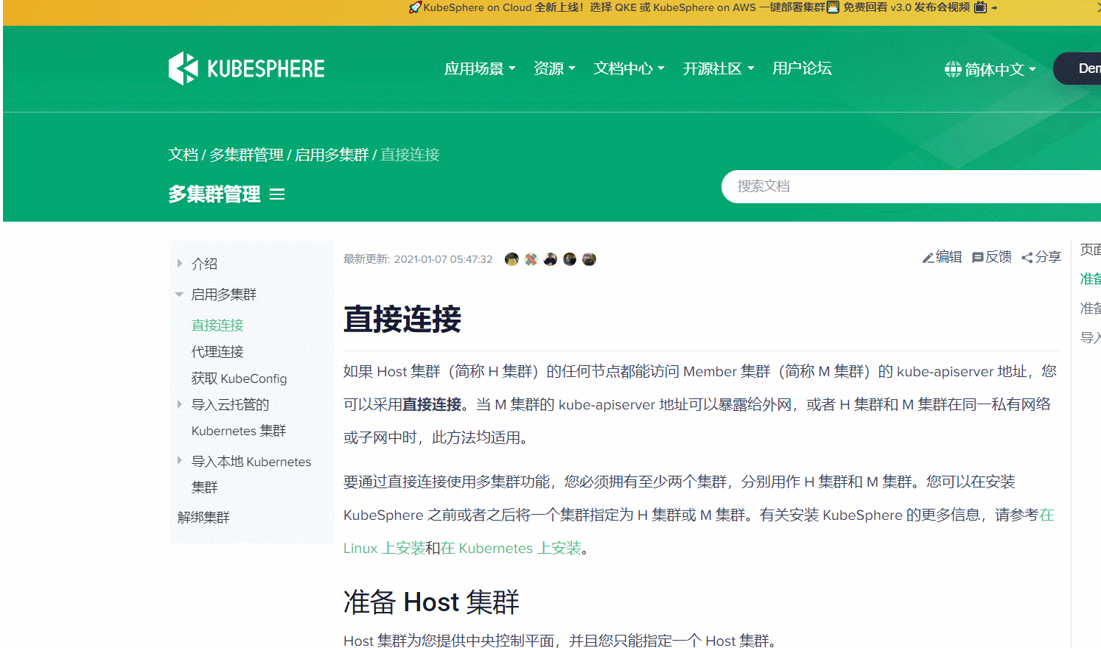Viewport: 1101px width, 648px height.
Task: Click the 准备 Host 集群 heading
Action: 431,602
